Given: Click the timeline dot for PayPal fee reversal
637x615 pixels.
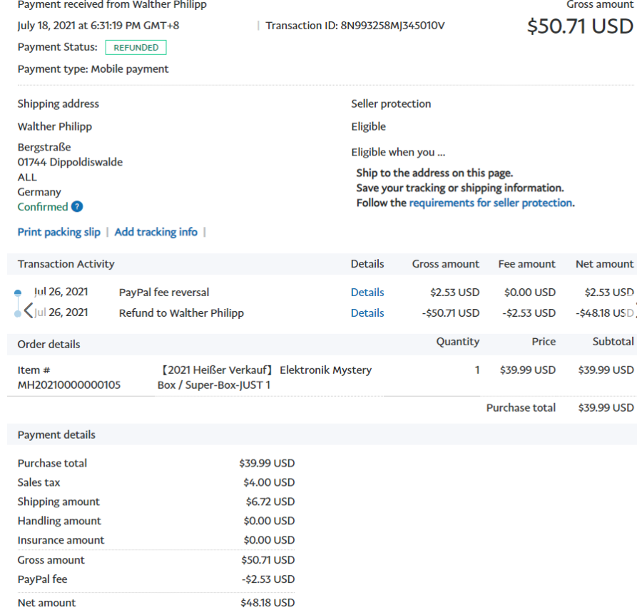Looking at the screenshot, I should (18, 293).
